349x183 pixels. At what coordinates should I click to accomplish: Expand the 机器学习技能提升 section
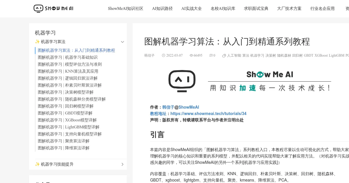click(122, 164)
